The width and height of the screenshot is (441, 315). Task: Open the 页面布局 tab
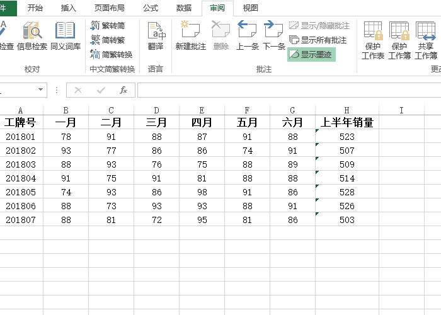110,8
